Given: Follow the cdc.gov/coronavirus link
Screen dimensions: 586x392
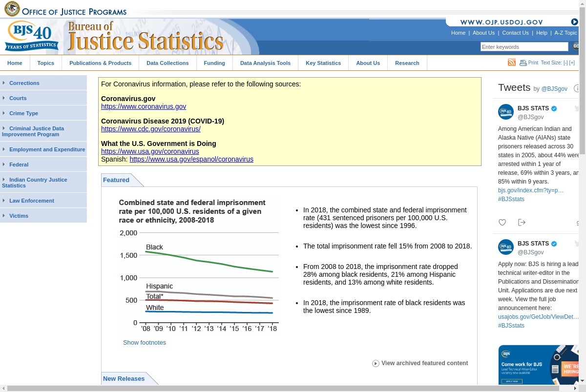Looking at the screenshot, I should (x=151, y=129).
